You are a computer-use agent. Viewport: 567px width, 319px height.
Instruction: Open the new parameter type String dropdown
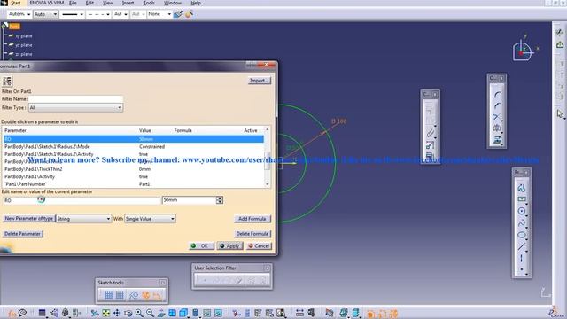pyautogui.click(x=83, y=219)
